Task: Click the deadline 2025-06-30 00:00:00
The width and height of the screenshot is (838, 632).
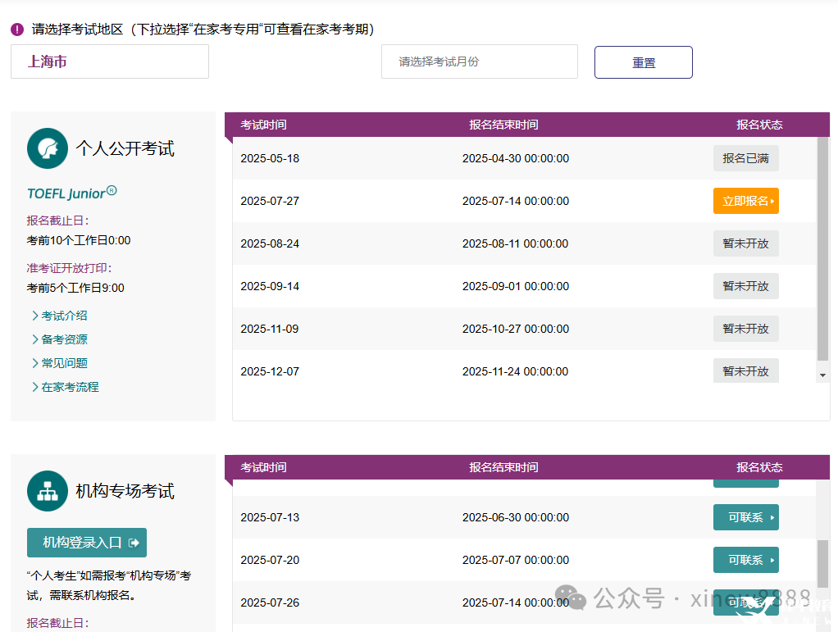Action: pos(516,518)
